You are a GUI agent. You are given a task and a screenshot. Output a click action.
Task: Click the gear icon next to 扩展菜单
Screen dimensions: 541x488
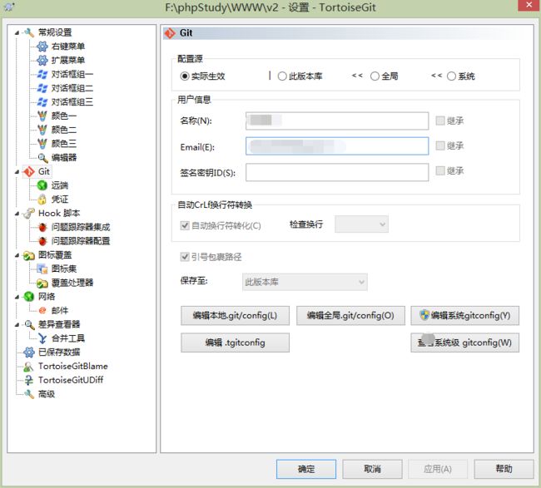(x=42, y=60)
